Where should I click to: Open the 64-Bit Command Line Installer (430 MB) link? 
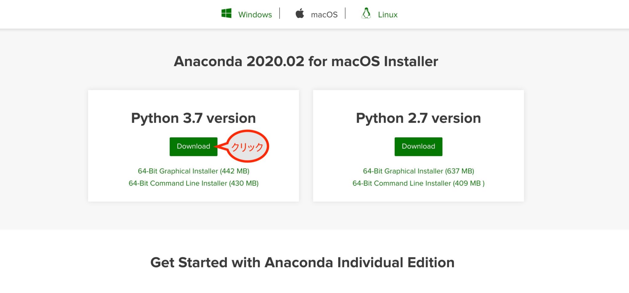click(x=193, y=183)
